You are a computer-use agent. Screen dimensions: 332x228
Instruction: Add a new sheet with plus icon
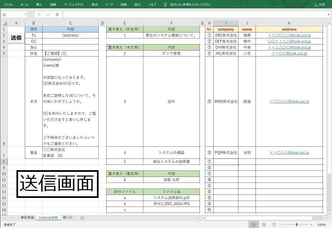pyautogui.click(x=82, y=218)
